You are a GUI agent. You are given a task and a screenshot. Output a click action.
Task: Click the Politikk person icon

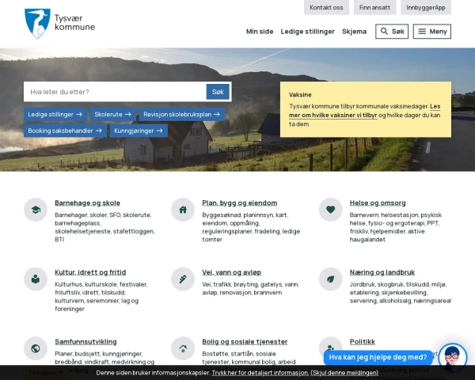tap(330, 348)
